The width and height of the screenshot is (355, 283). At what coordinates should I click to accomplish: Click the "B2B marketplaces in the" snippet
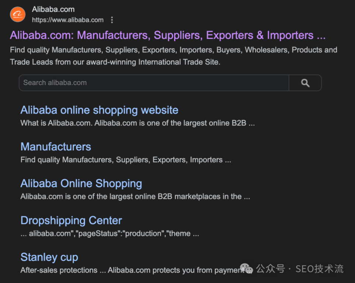135,196
